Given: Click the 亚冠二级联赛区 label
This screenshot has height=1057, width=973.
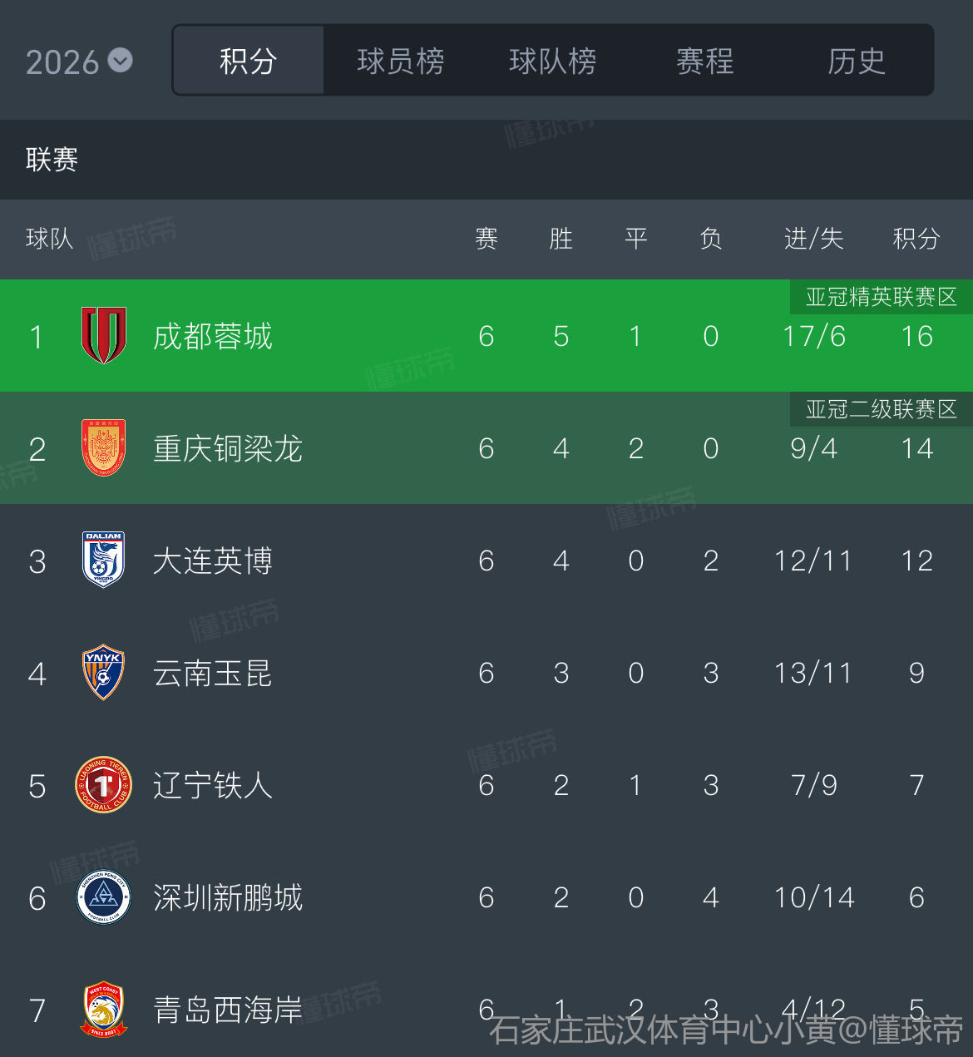Looking at the screenshot, I should pos(881,409).
